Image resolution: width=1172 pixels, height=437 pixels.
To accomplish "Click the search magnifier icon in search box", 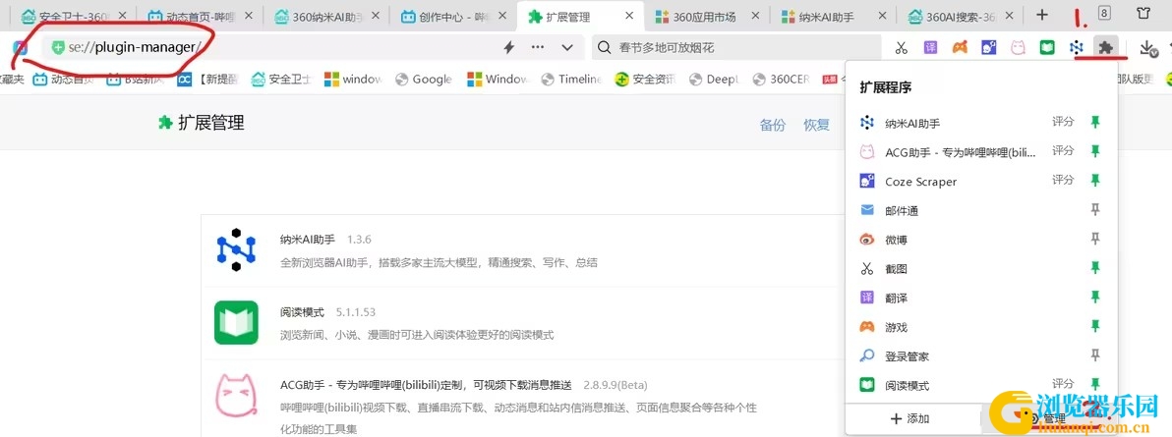I will point(605,48).
